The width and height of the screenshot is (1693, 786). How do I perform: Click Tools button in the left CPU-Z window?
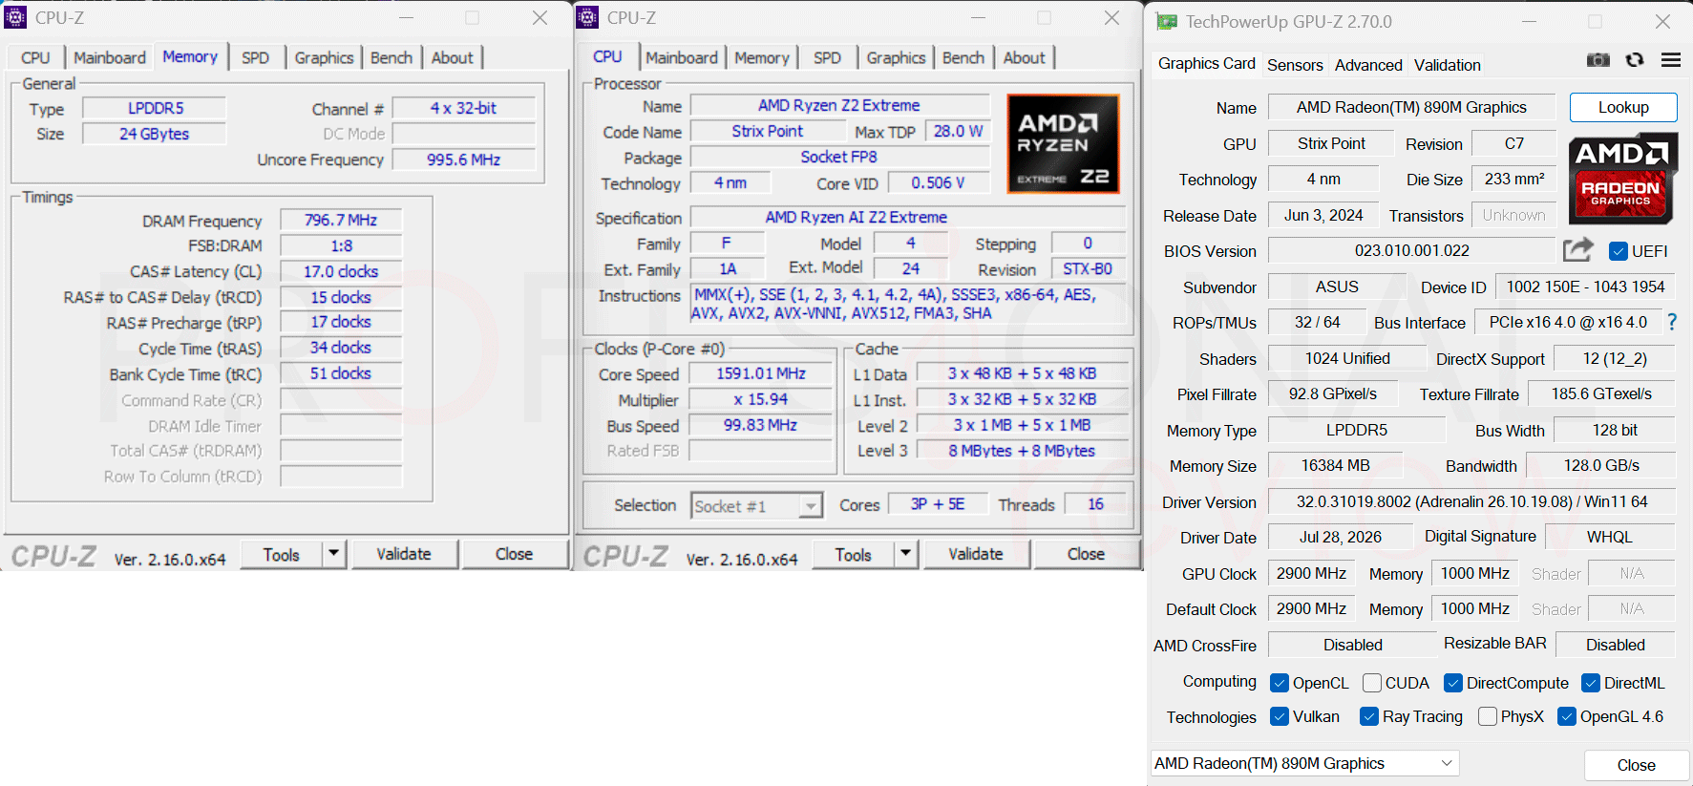coord(282,554)
